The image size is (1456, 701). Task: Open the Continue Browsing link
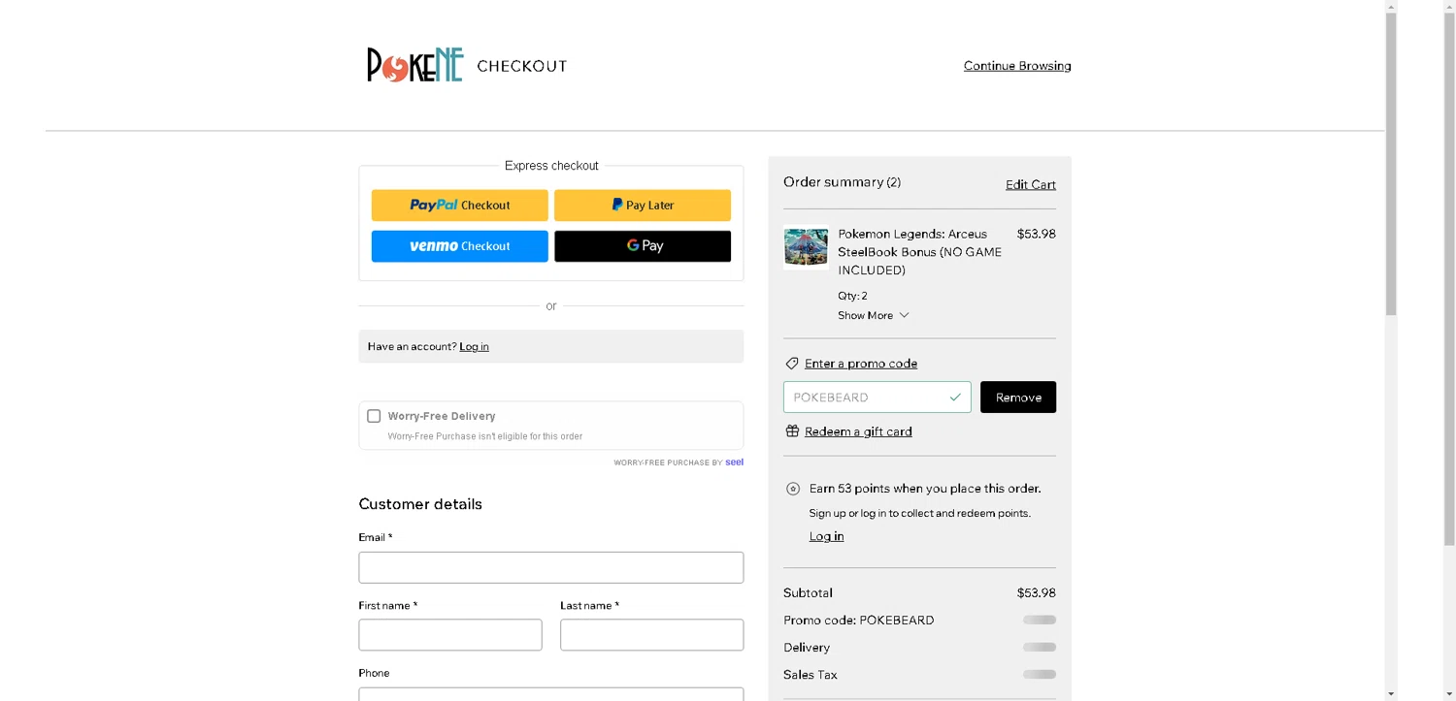click(x=1017, y=66)
